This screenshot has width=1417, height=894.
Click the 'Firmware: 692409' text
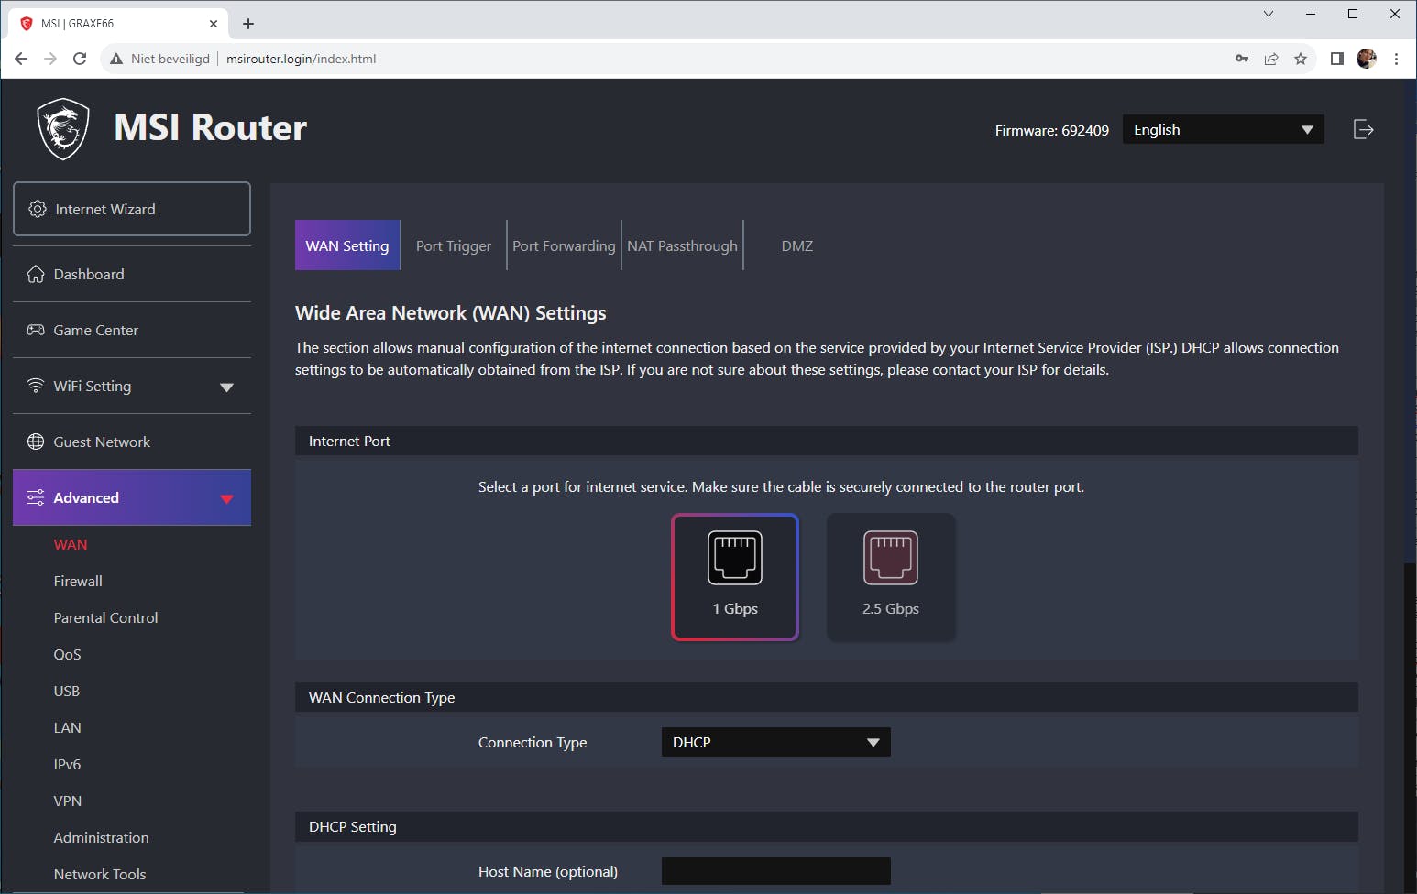point(1052,130)
